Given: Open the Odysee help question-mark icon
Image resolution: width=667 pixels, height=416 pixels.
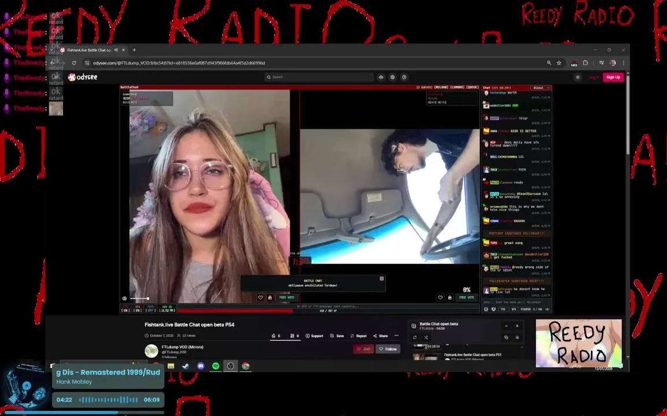Looking at the screenshot, I should click(x=404, y=77).
